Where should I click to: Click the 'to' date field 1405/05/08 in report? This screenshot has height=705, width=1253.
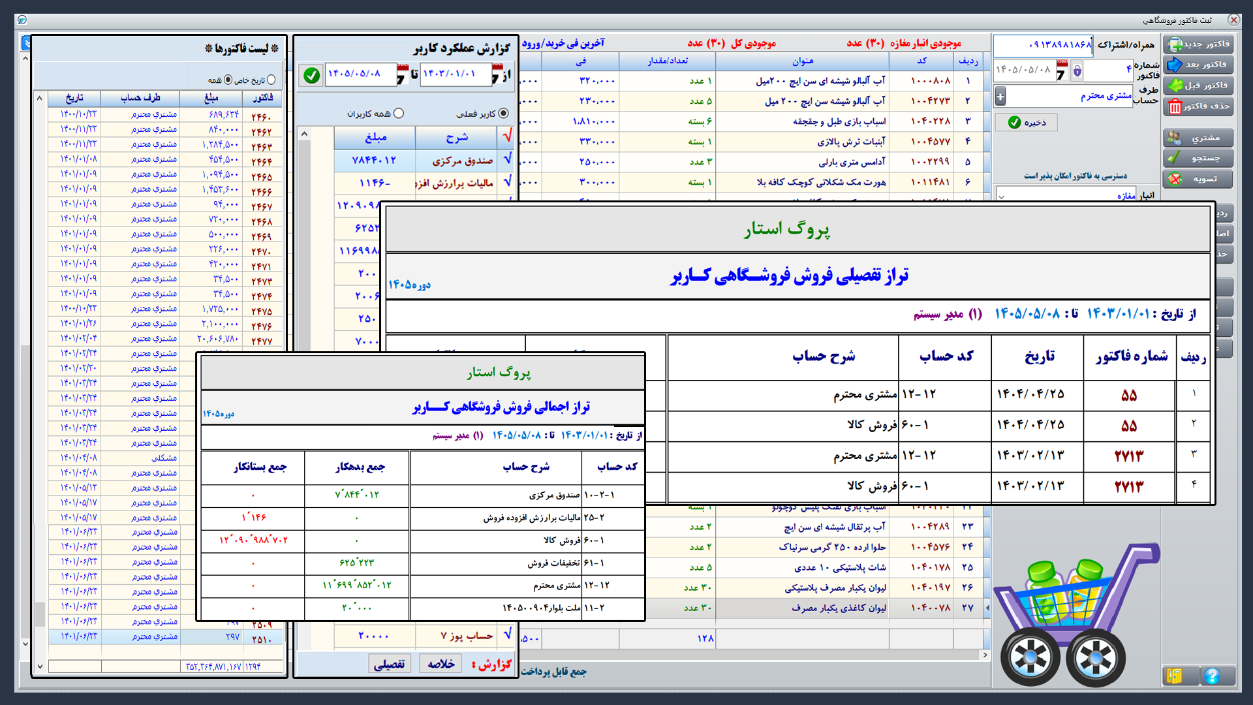point(360,74)
